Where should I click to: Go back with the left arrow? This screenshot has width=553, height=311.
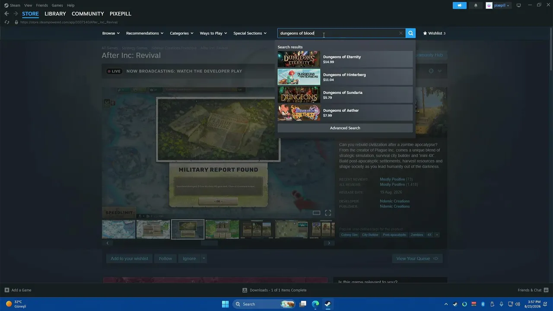click(x=6, y=14)
